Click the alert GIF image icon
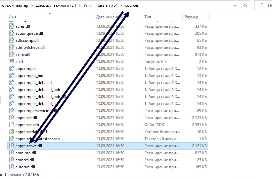Screen dimensions: 272x179 [12, 62]
